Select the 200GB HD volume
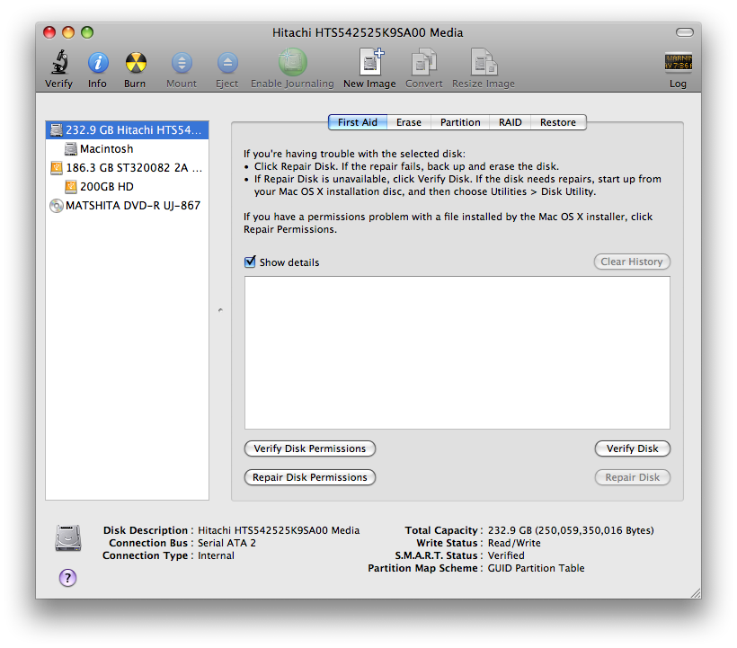 tap(127, 187)
